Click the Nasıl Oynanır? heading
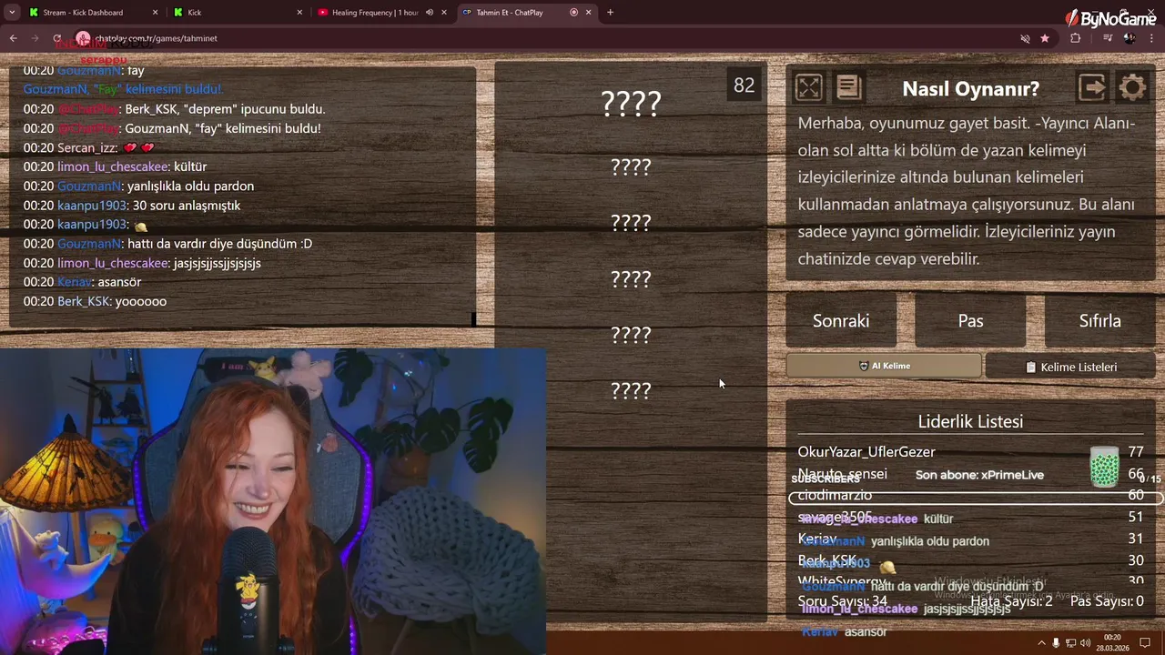 [970, 88]
